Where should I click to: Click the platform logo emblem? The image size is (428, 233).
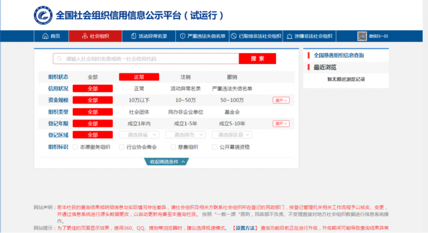[x=43, y=15]
